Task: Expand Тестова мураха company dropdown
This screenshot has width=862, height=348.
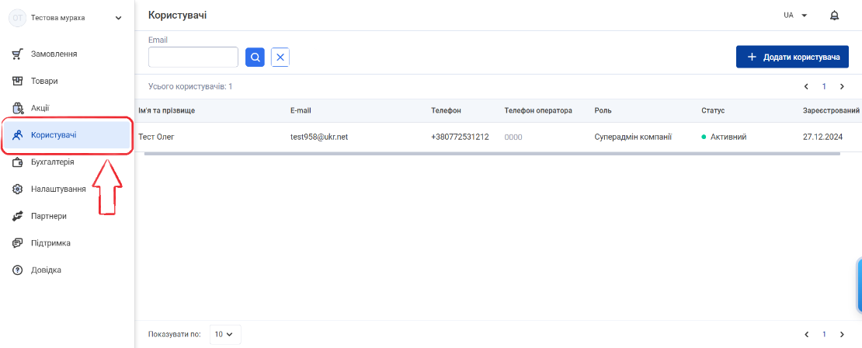Action: (x=118, y=18)
